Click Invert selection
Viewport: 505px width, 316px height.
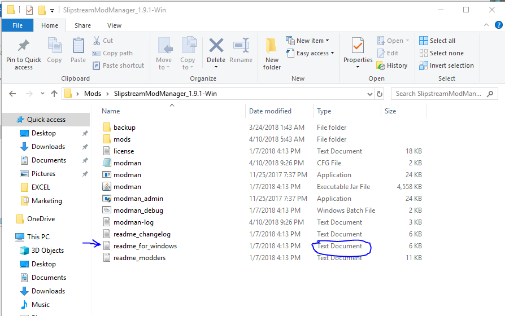[x=446, y=65]
